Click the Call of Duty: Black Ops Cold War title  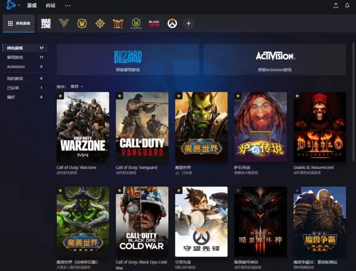point(141,265)
